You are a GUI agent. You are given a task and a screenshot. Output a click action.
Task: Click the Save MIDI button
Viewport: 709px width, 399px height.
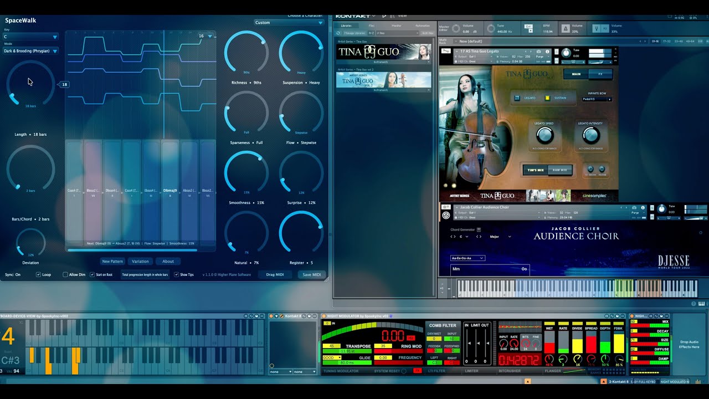pos(312,274)
